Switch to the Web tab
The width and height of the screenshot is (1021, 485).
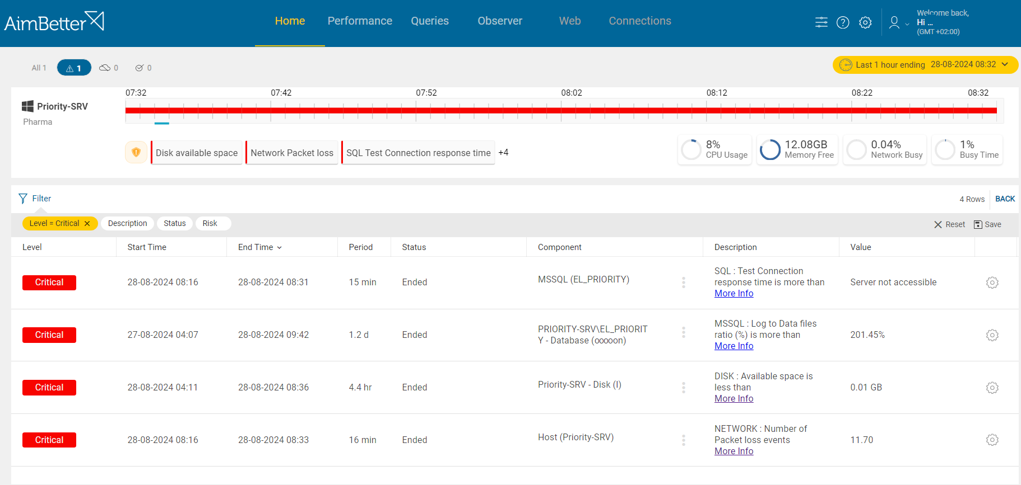tap(570, 21)
